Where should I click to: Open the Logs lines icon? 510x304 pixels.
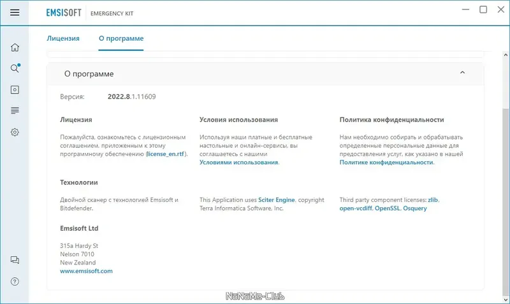[x=15, y=110]
